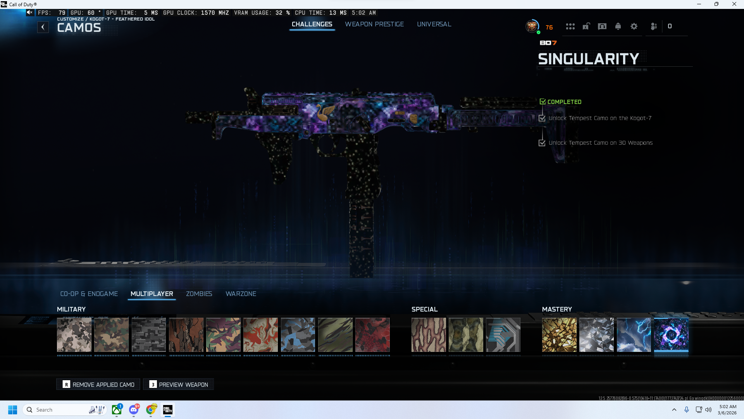Open Xbox app from taskbar
This screenshot has width=744, height=419.
click(x=117, y=410)
